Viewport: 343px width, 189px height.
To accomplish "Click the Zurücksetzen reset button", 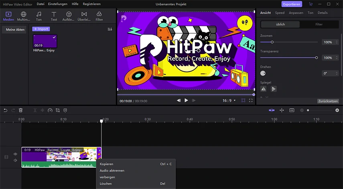I will [x=328, y=101].
